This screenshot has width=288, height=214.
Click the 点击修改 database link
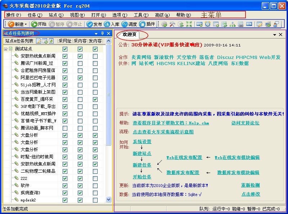[x=251, y=194]
